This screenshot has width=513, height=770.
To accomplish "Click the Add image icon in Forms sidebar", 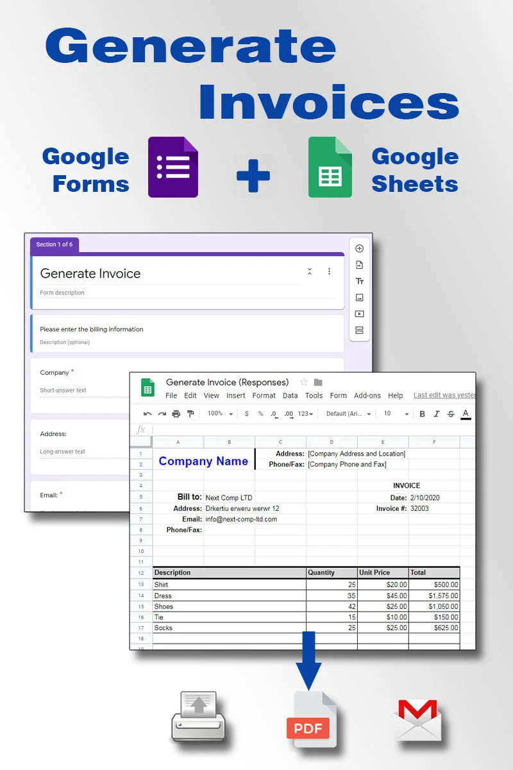I will (x=359, y=298).
